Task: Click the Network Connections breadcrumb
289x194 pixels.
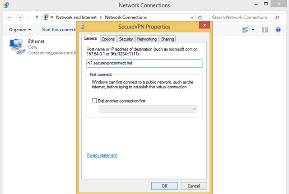Action: pyautogui.click(x=126, y=17)
